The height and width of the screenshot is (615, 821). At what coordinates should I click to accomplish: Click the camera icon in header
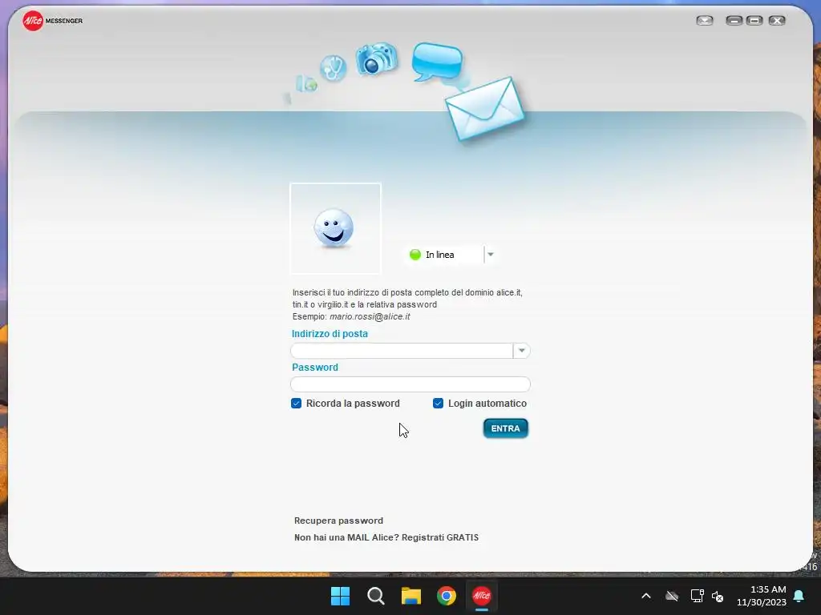[x=376, y=58]
